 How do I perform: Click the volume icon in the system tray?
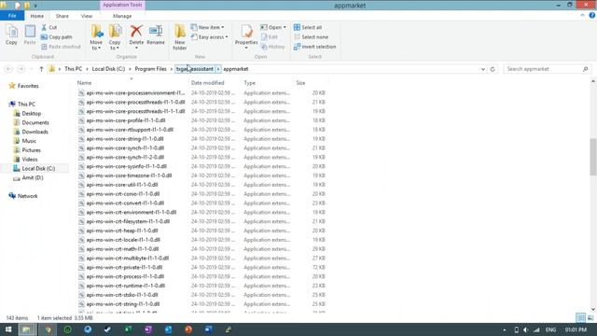(x=526, y=329)
